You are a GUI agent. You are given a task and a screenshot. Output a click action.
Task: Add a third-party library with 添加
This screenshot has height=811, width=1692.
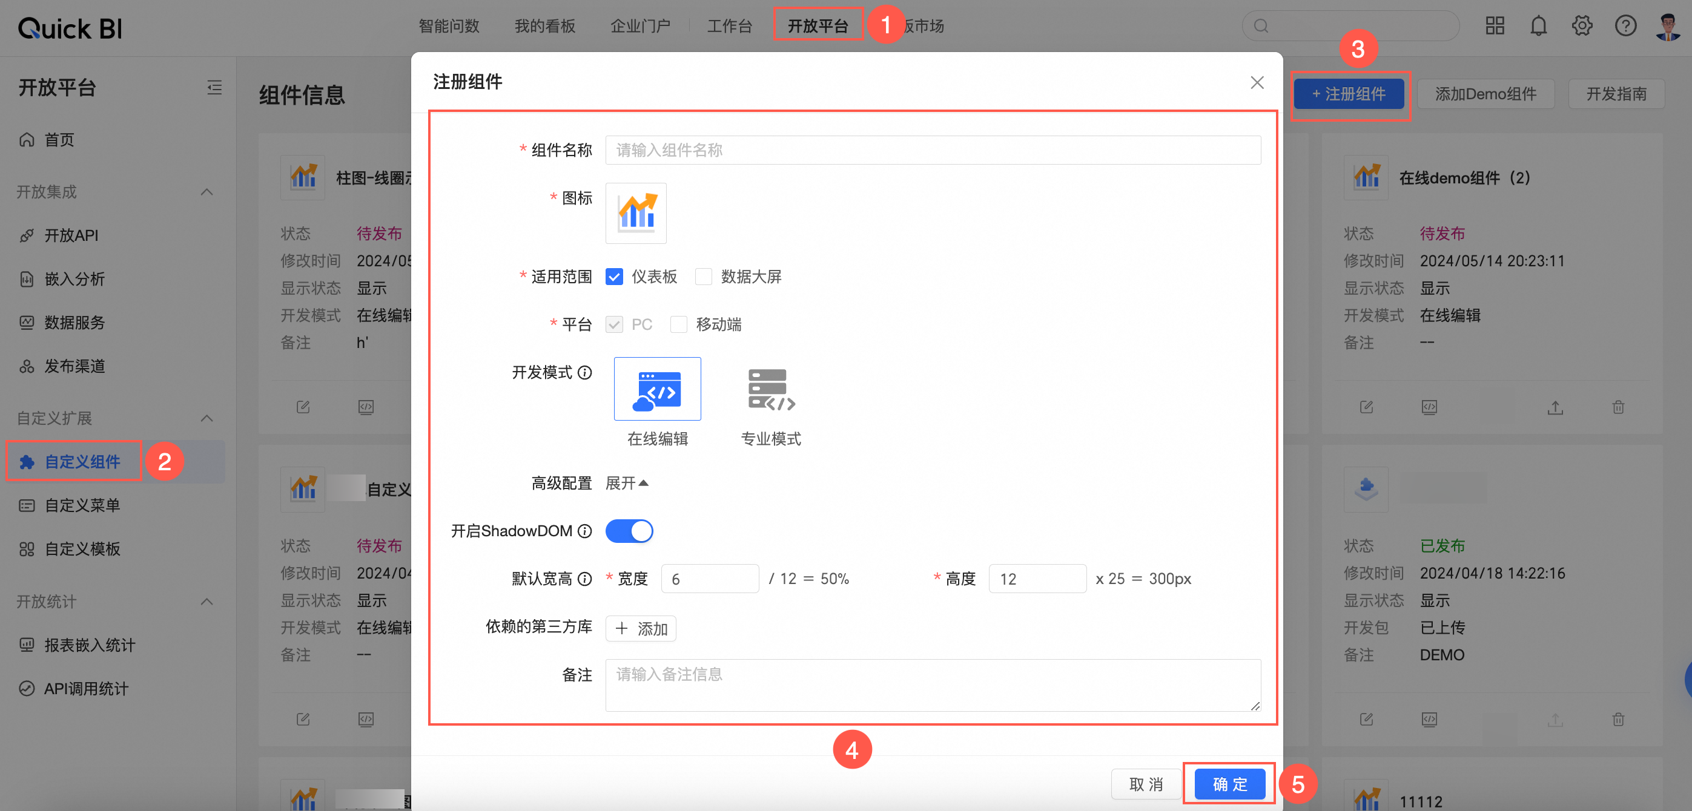[x=641, y=628]
